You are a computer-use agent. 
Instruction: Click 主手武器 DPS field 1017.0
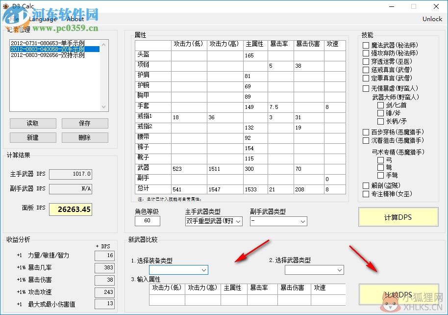pos(71,174)
